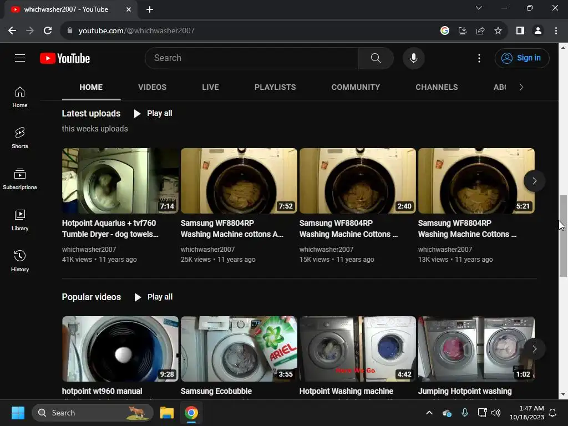Click the Google icon in the address bar
Viewport: 568px width, 426px height.
click(445, 31)
